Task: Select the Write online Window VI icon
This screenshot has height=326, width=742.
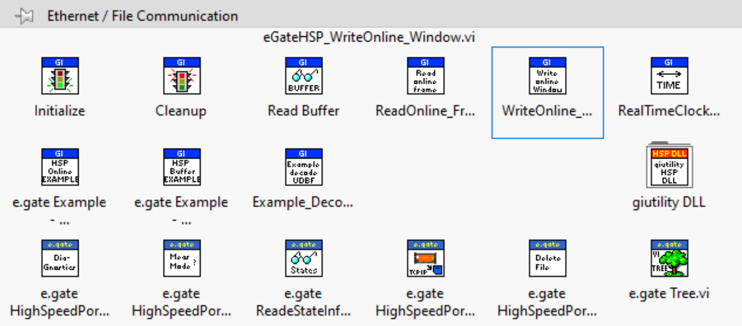Action: pos(547,76)
